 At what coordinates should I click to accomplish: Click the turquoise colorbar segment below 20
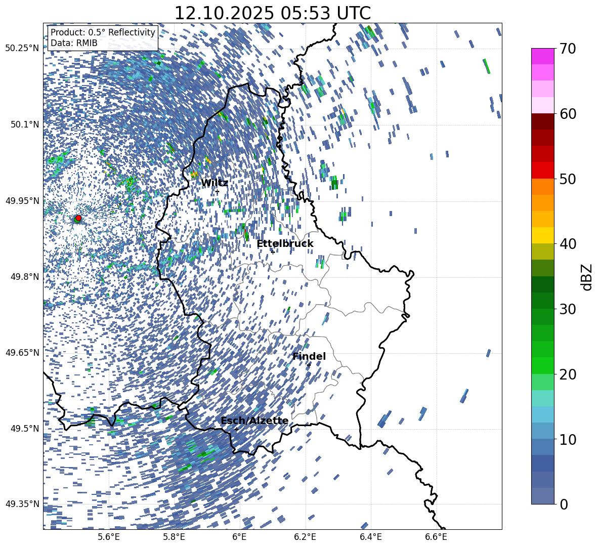542,398
